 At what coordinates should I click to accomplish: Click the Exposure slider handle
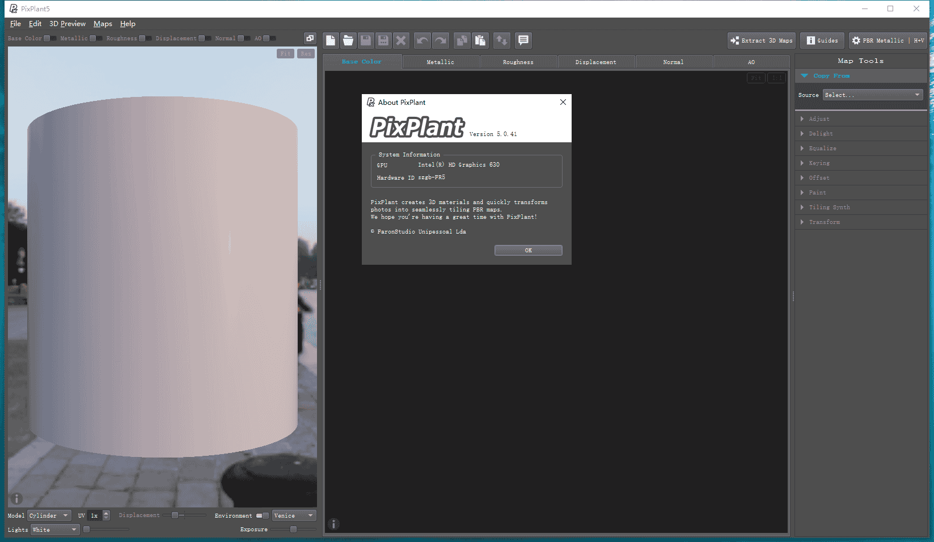[x=293, y=530]
